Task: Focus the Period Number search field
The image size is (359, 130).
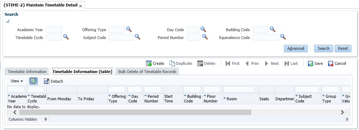Action: coord(194,37)
